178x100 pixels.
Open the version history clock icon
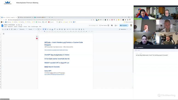click(108, 25)
